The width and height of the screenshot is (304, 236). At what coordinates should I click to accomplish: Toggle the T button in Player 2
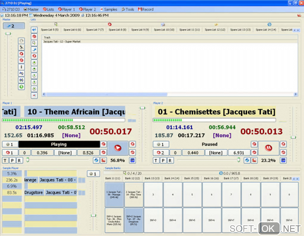tap(156, 160)
